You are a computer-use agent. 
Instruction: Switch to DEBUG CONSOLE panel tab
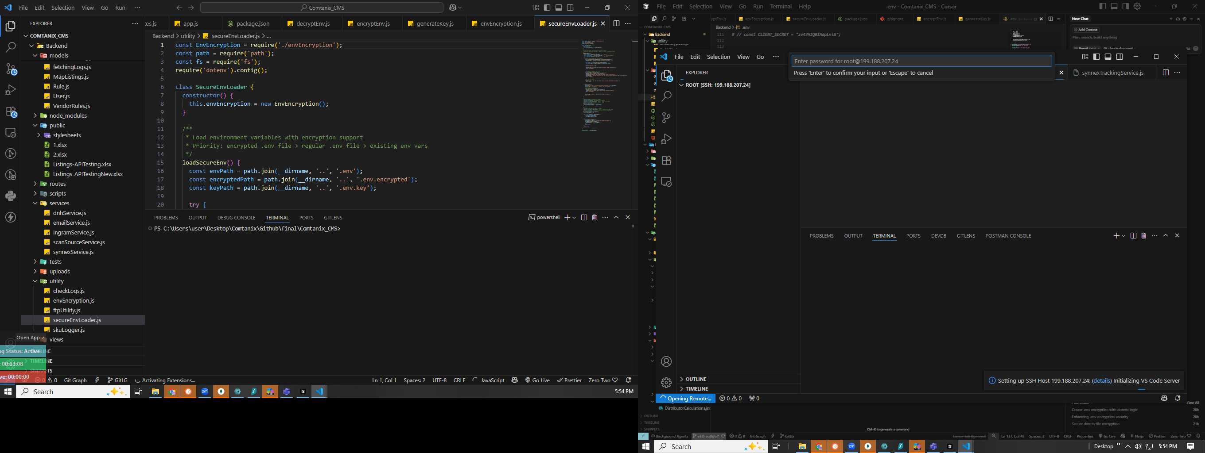tap(236, 218)
